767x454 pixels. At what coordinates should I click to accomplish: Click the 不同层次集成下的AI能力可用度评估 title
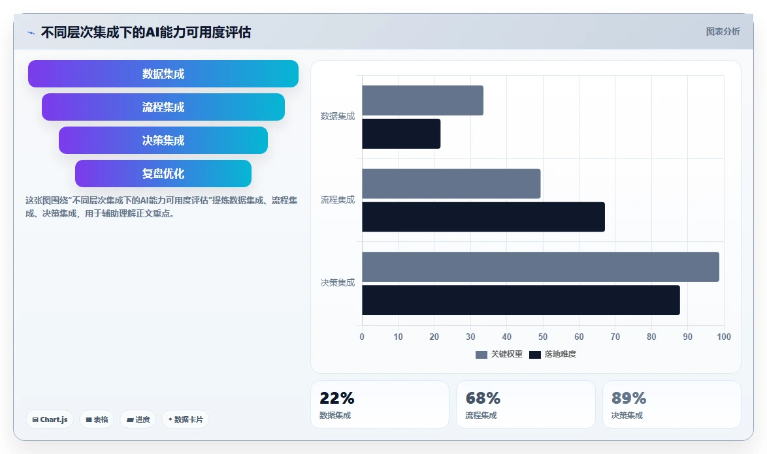[146, 32]
